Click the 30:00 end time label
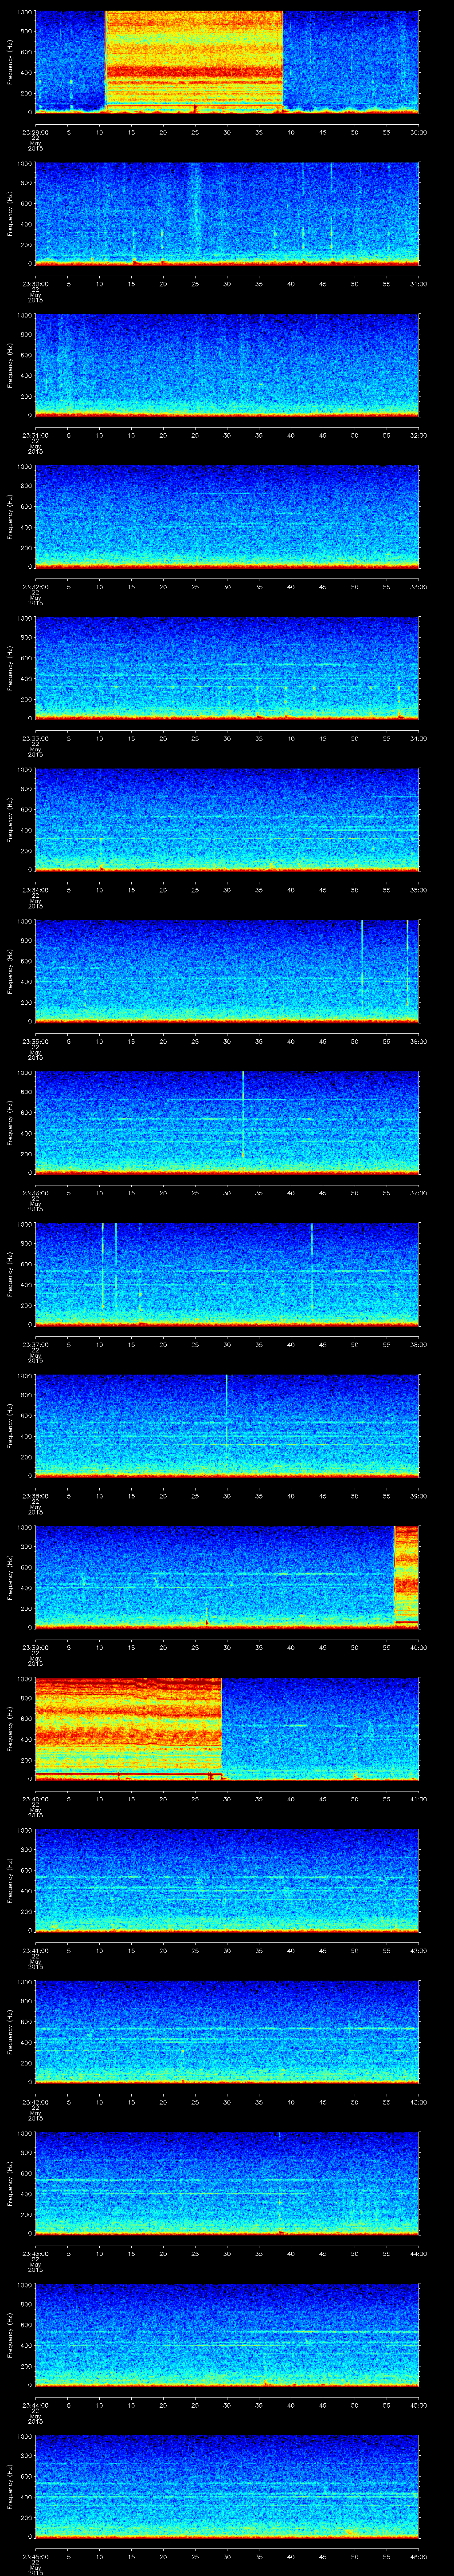 point(418,132)
